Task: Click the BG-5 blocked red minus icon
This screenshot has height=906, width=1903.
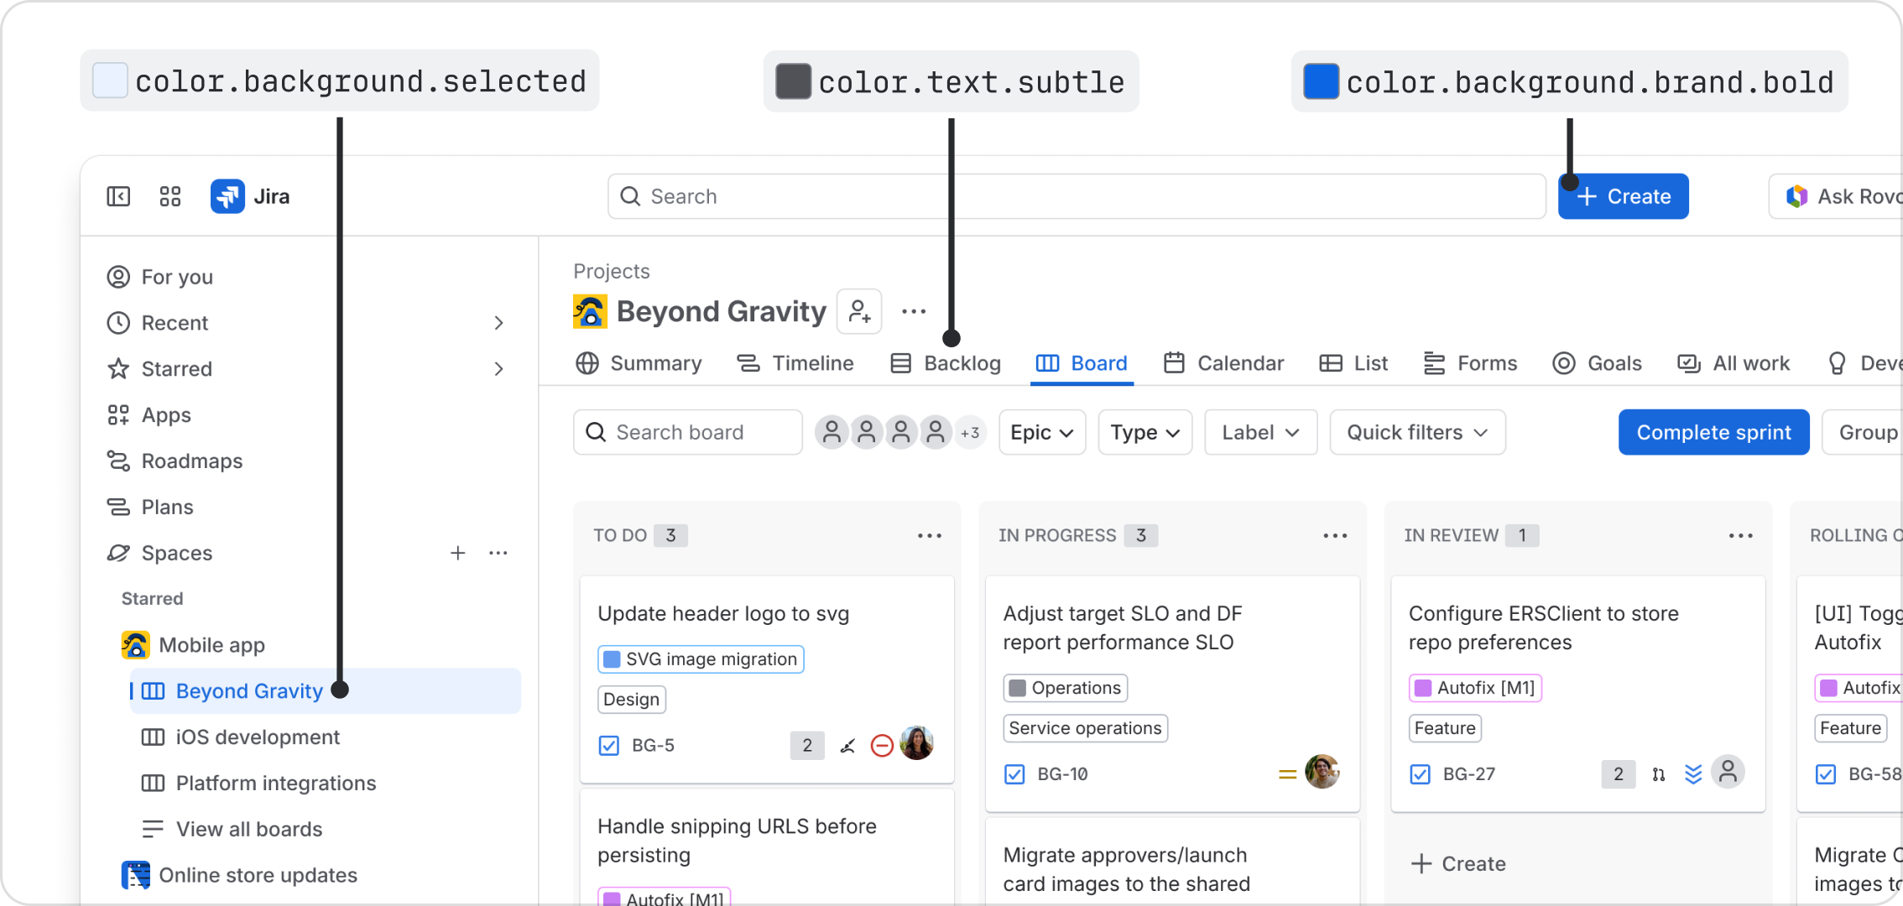Action: pos(882,745)
